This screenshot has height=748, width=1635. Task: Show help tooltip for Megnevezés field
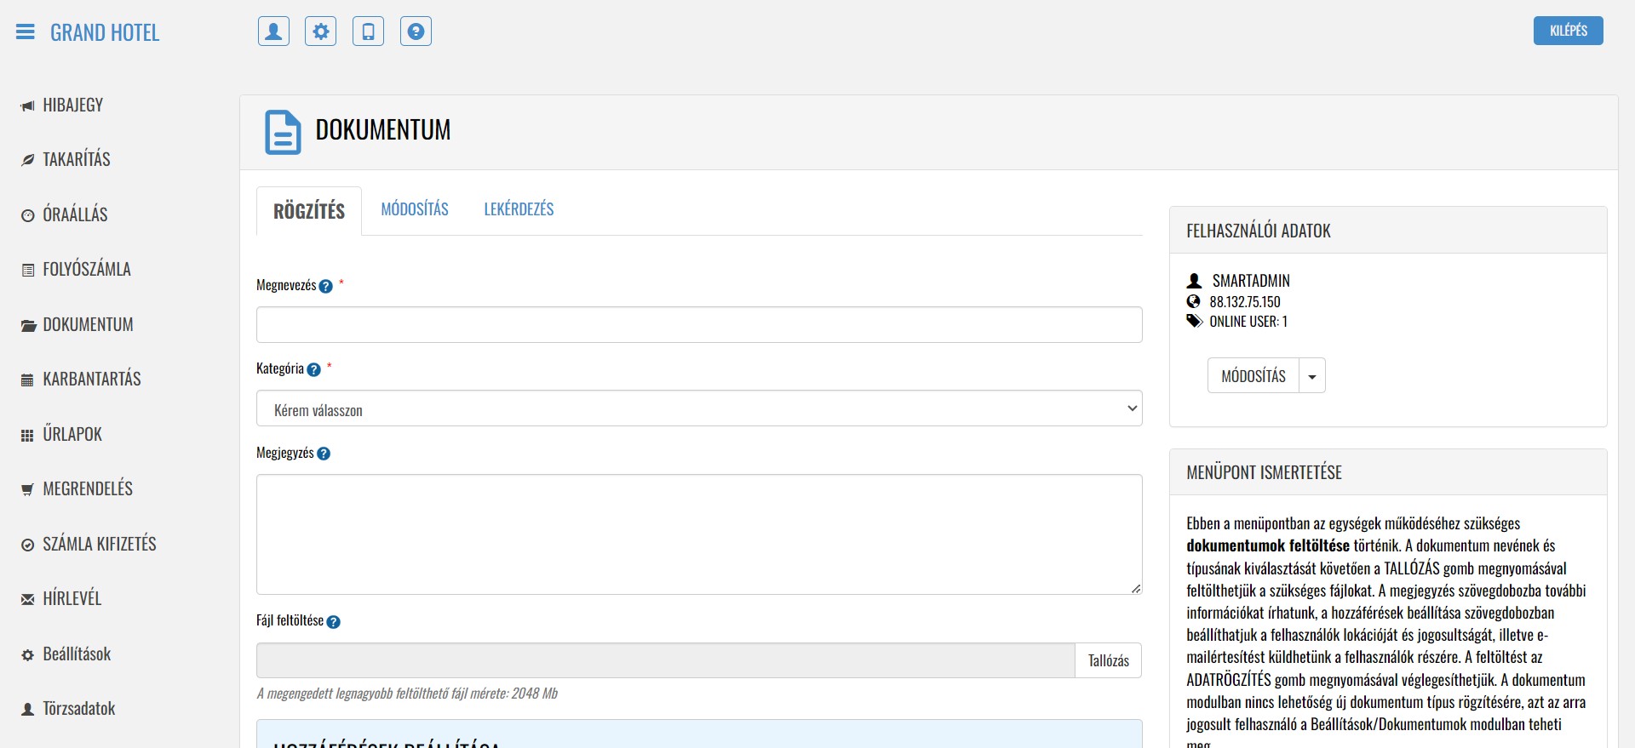coord(325,287)
